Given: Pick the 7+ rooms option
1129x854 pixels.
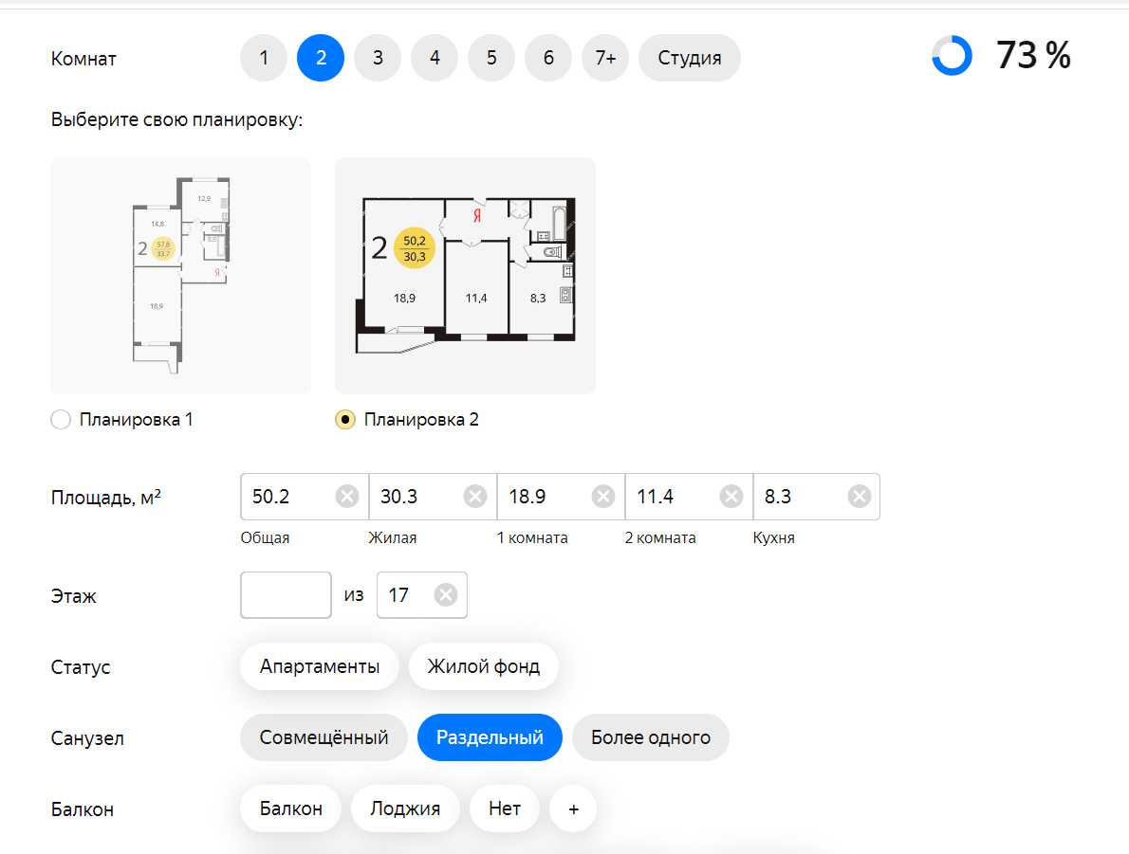Looking at the screenshot, I should click(x=605, y=58).
